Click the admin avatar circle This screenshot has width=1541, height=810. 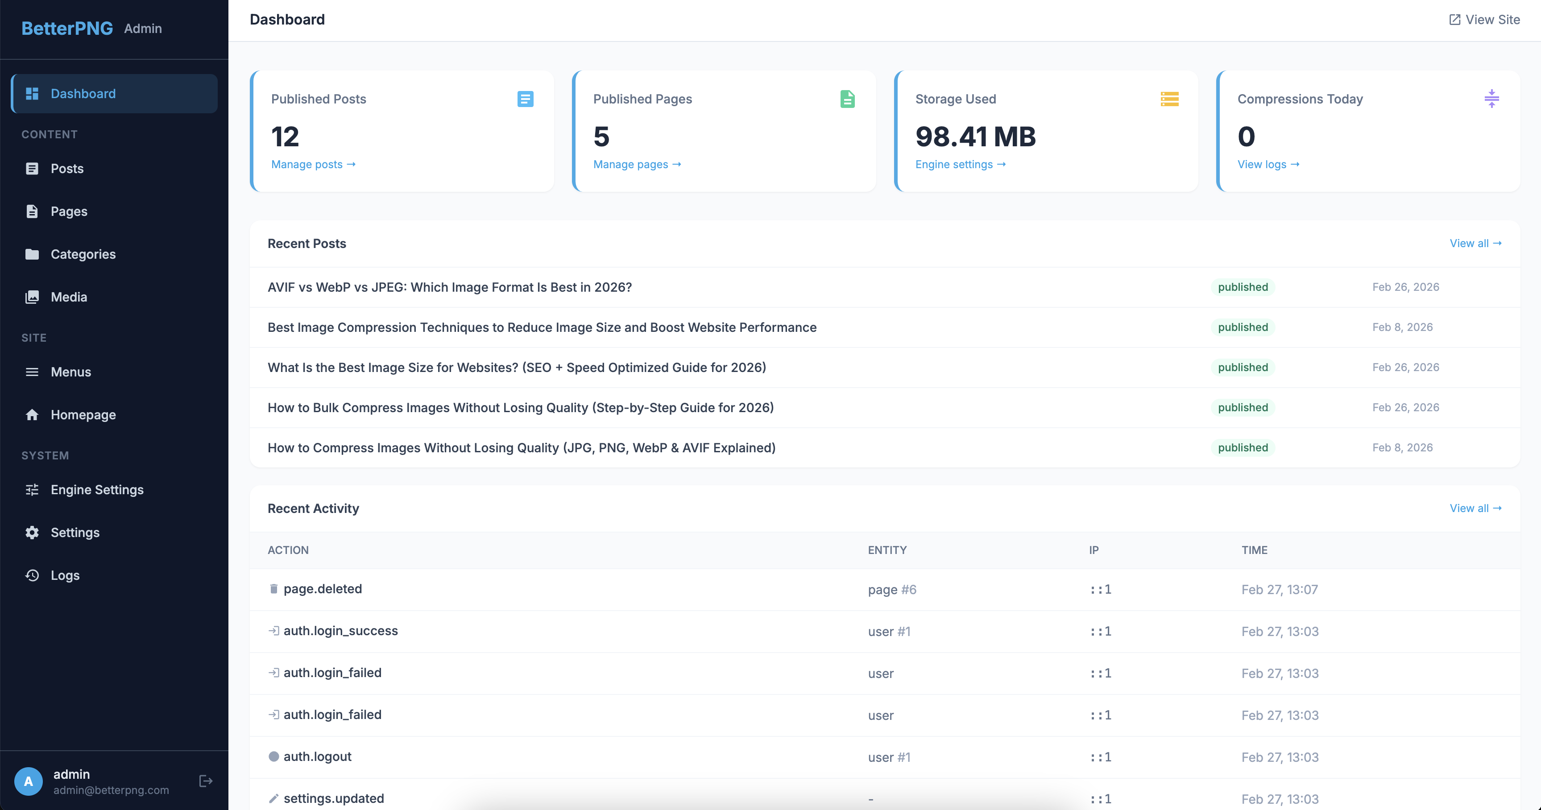point(28,781)
